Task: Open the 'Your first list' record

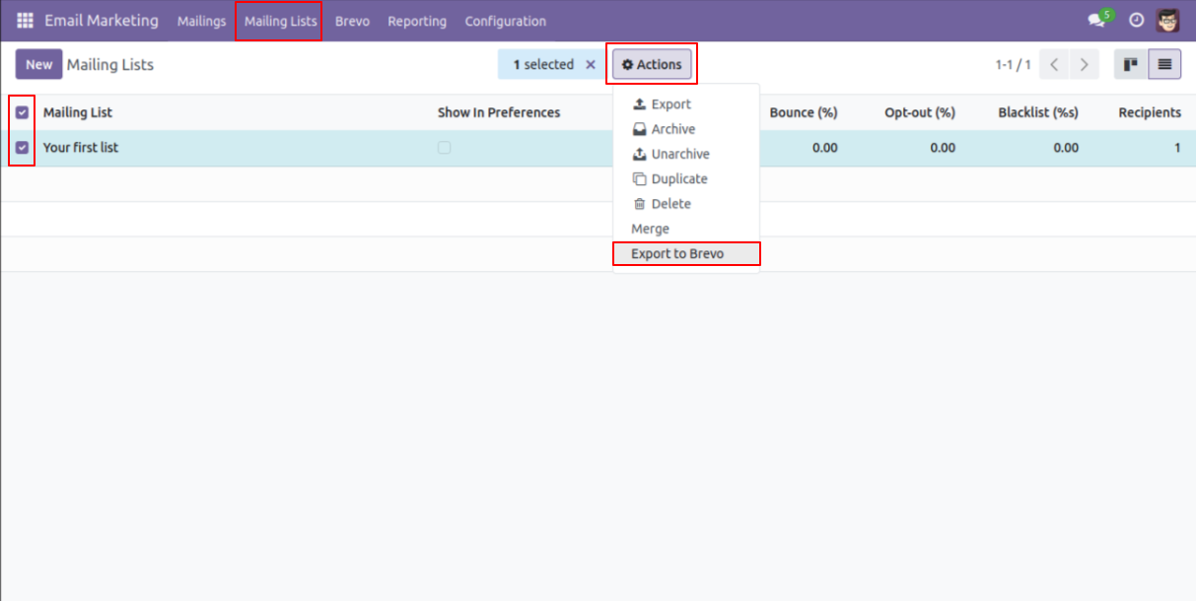Action: [81, 148]
